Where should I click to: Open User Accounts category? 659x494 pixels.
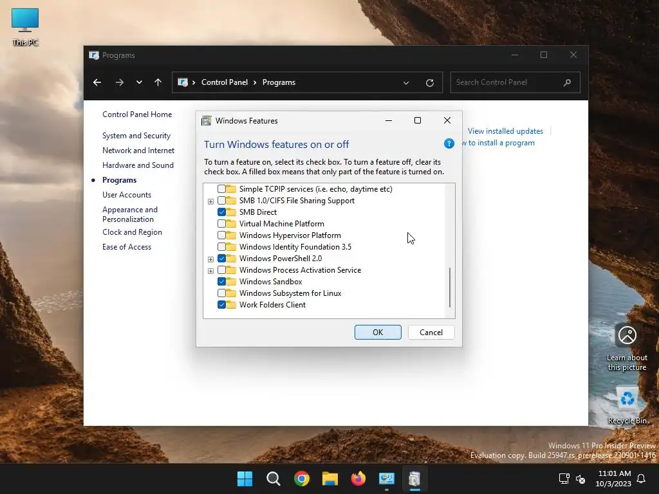tap(127, 195)
